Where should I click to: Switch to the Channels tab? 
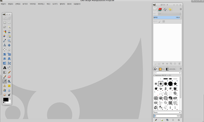point(160,9)
